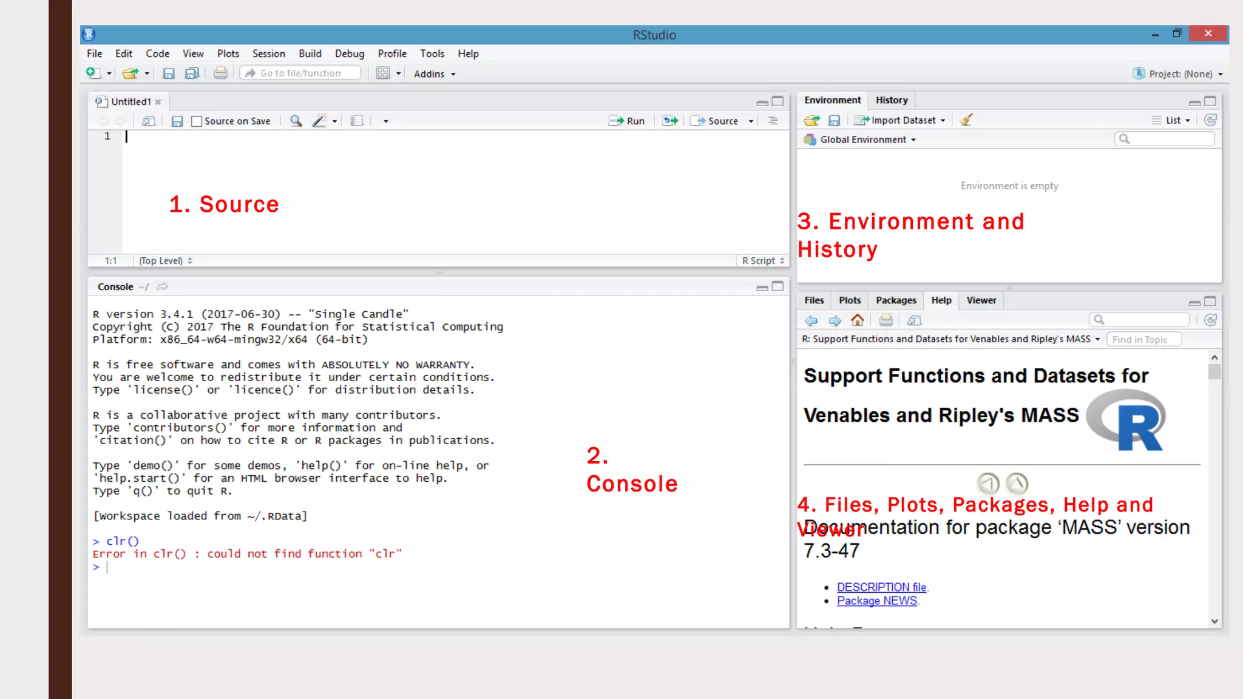Click the Run button in source editor
1243x699 pixels.
point(626,121)
